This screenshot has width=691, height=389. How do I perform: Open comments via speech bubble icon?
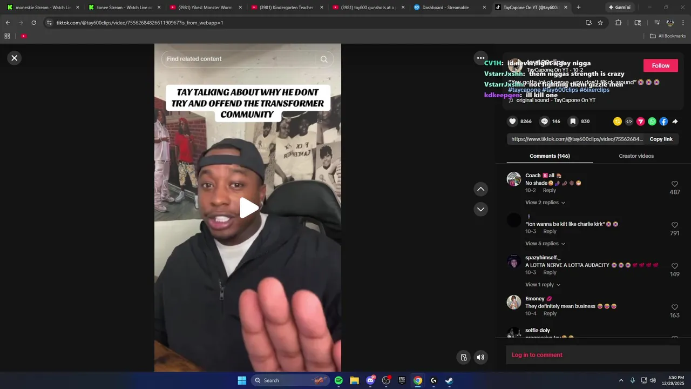pos(545,122)
